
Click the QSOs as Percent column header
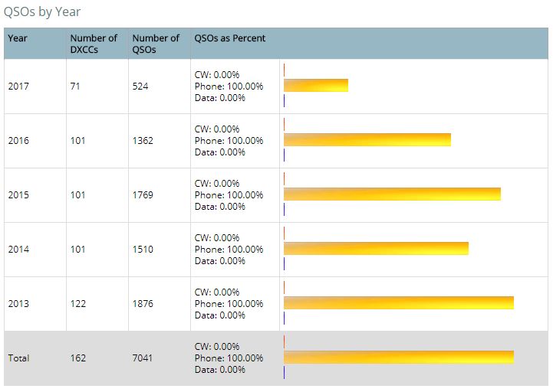[230, 38]
